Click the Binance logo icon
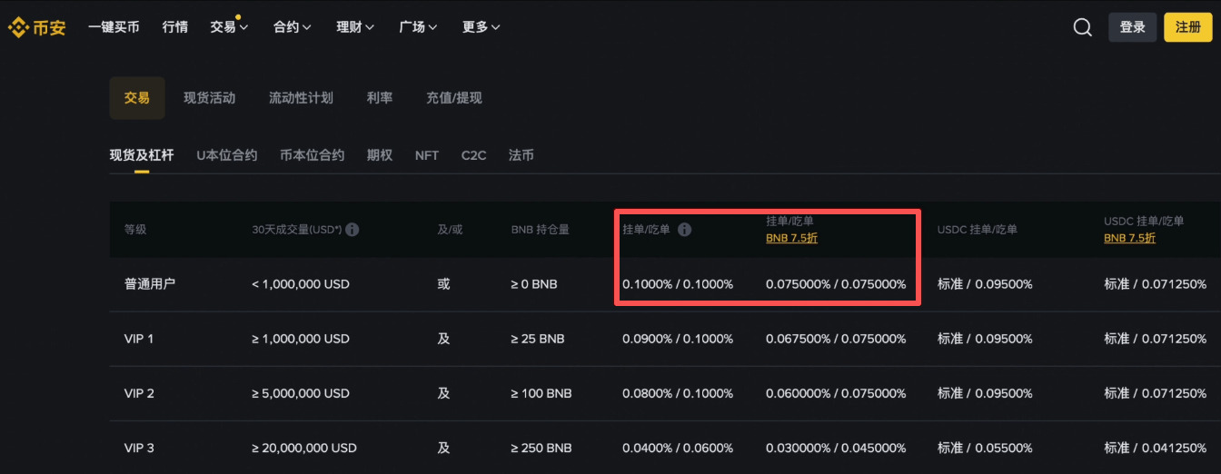1221x474 pixels. [x=18, y=27]
